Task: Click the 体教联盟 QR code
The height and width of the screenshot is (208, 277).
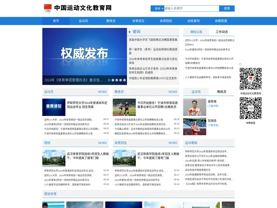Action: [x=250, y=108]
